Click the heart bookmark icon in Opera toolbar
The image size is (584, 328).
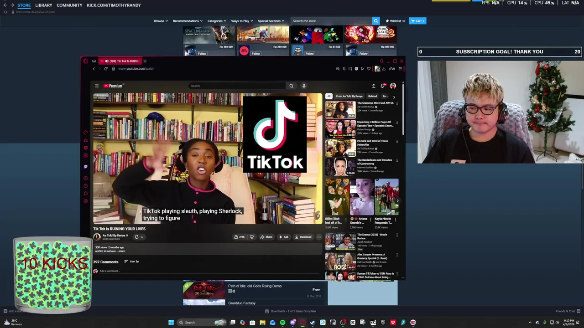click(x=369, y=69)
